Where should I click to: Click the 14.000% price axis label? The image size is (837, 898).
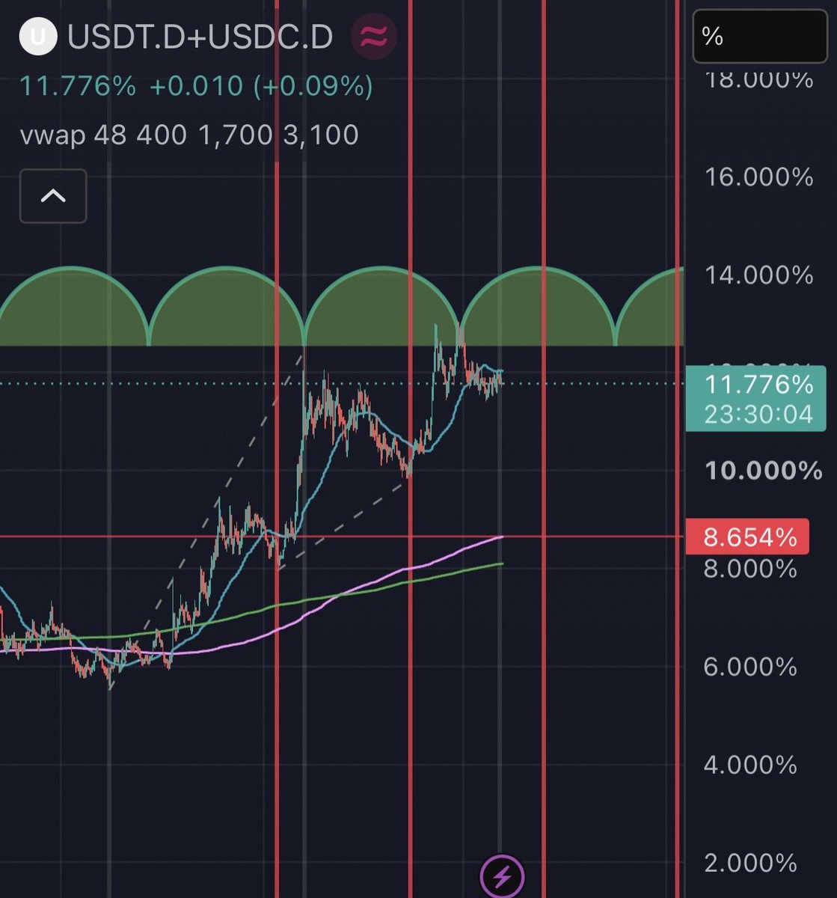coord(758,275)
